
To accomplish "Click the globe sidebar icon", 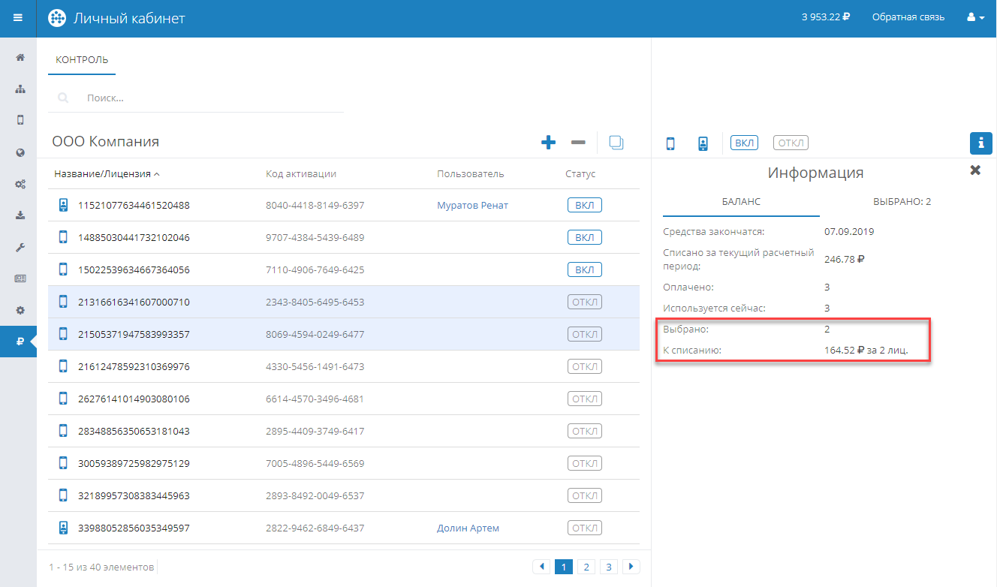I will point(20,152).
